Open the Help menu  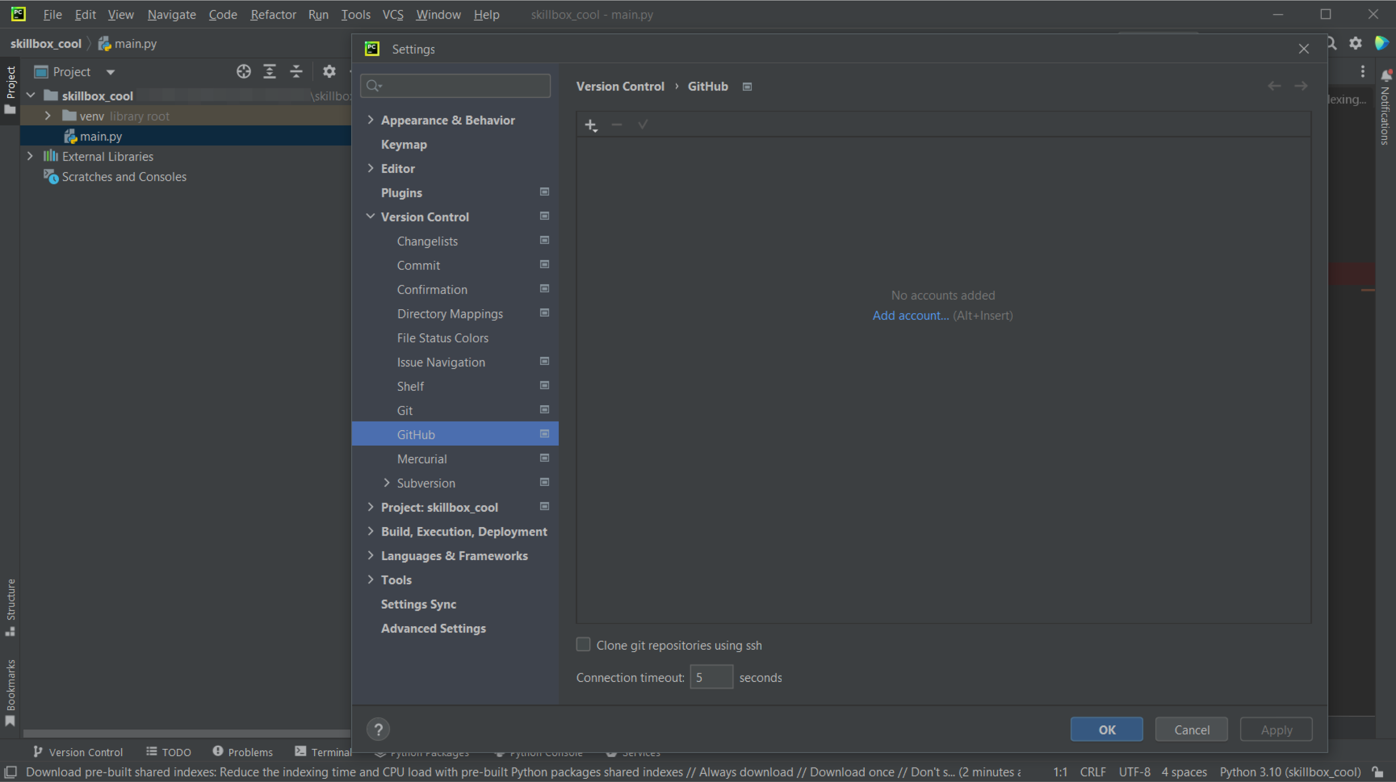[486, 14]
